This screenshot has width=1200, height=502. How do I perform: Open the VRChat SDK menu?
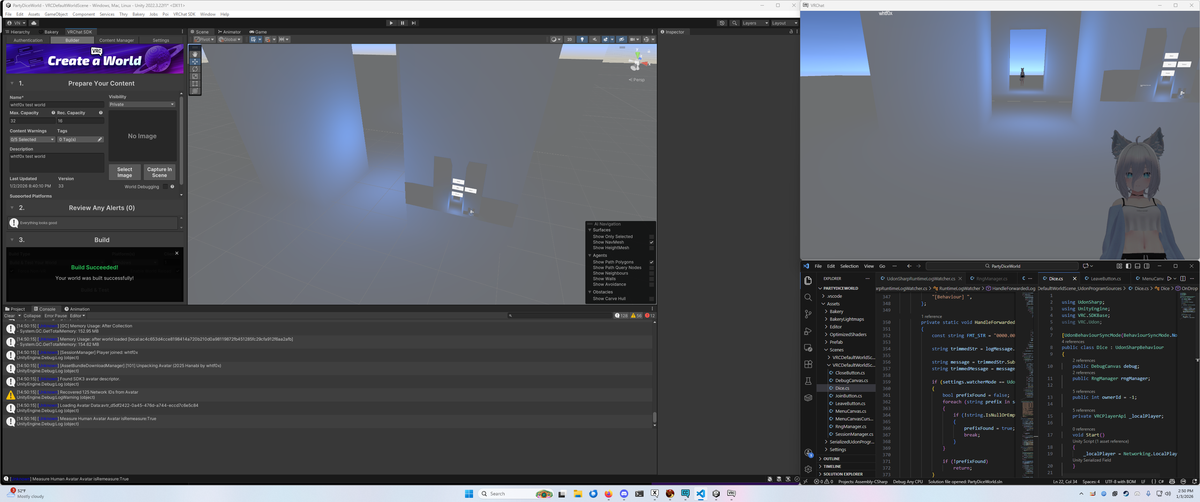click(x=184, y=14)
